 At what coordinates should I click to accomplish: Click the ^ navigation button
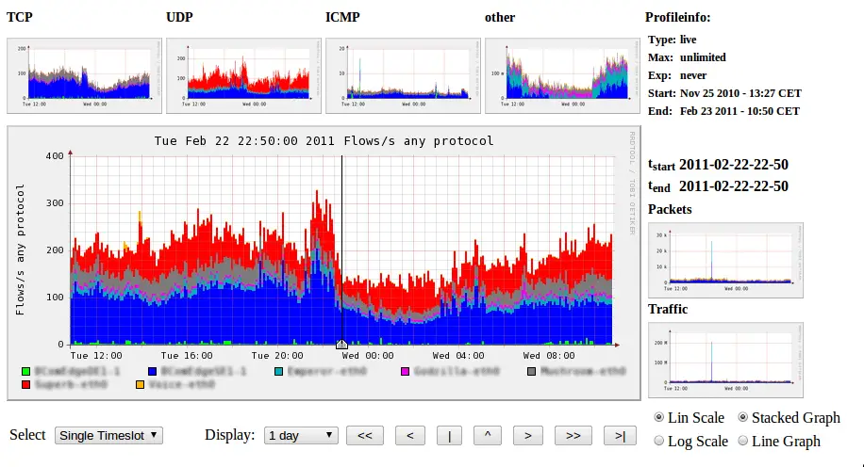(488, 436)
